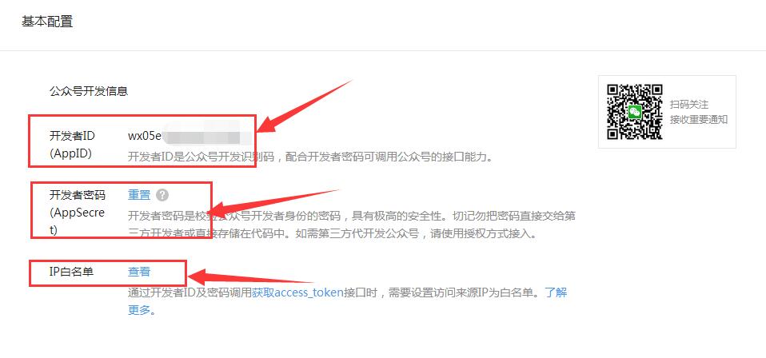Select the wx05e AppID value text
The image size is (766, 358).
point(145,137)
